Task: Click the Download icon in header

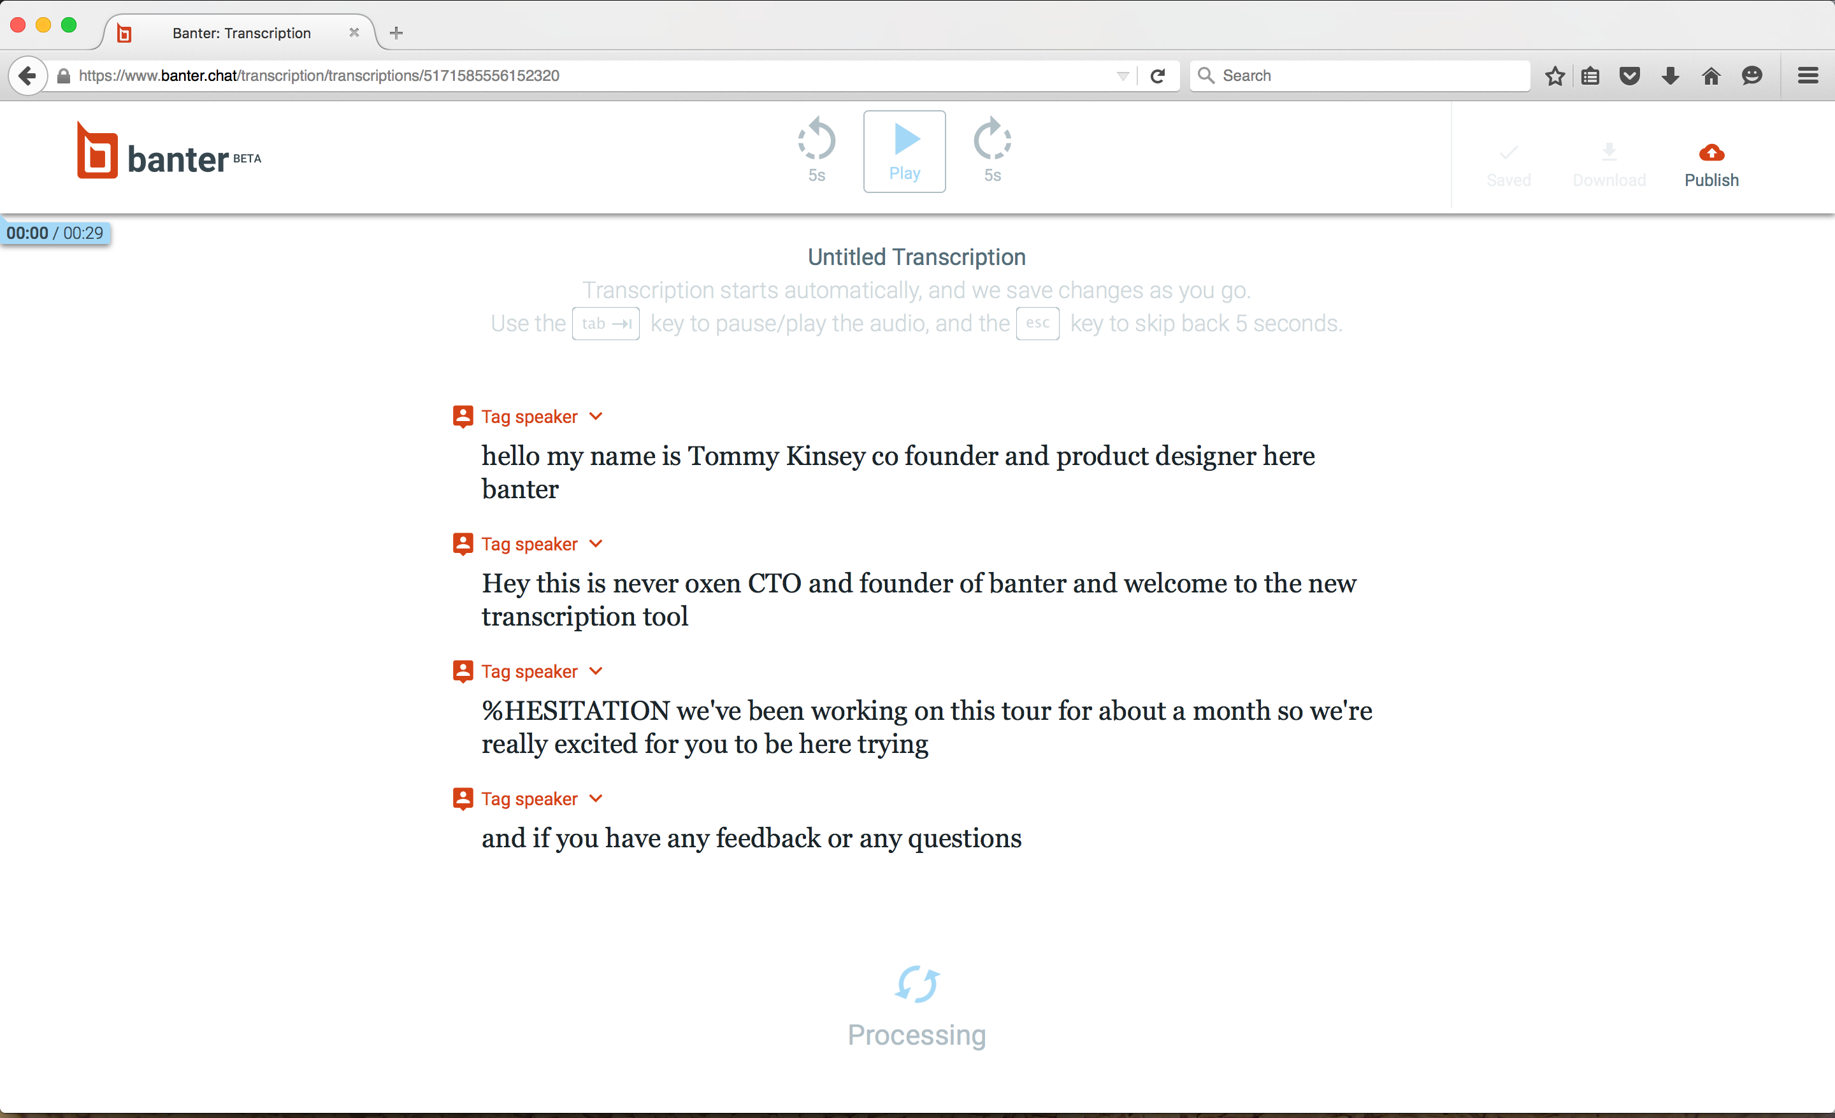Action: 1609,154
